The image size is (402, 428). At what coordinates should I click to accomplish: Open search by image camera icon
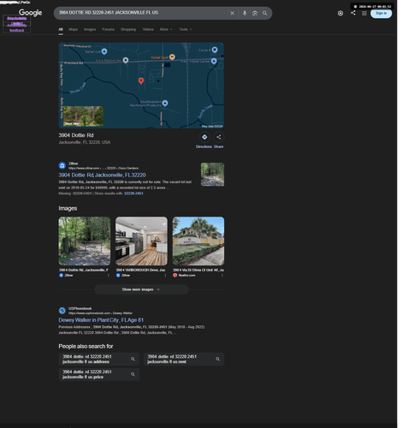click(255, 13)
